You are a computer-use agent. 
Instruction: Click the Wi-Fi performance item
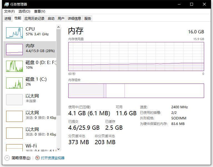[x=14, y=148]
